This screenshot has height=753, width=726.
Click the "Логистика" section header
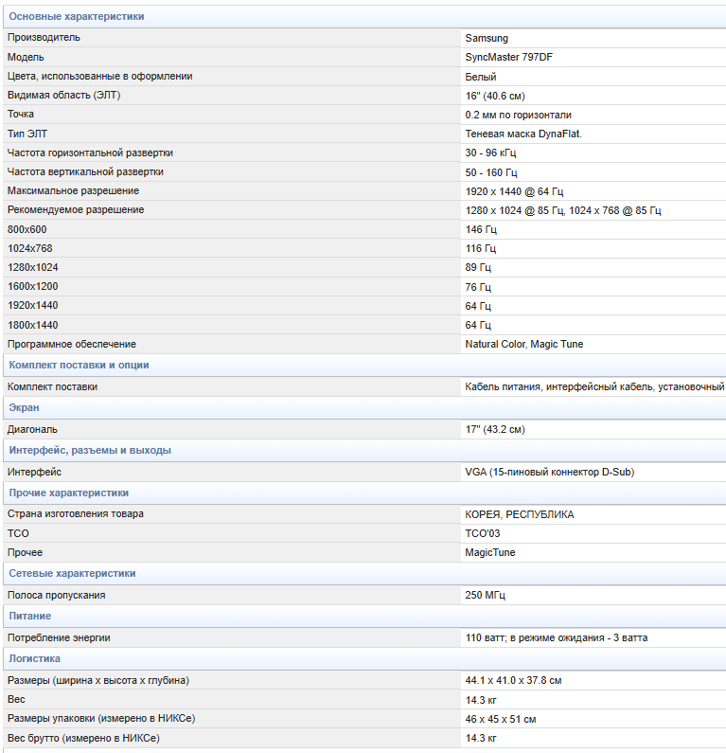coord(34,658)
